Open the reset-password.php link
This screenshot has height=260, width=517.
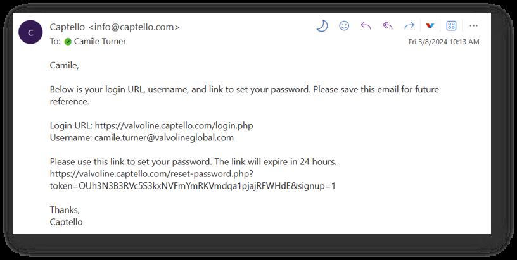pos(151,174)
